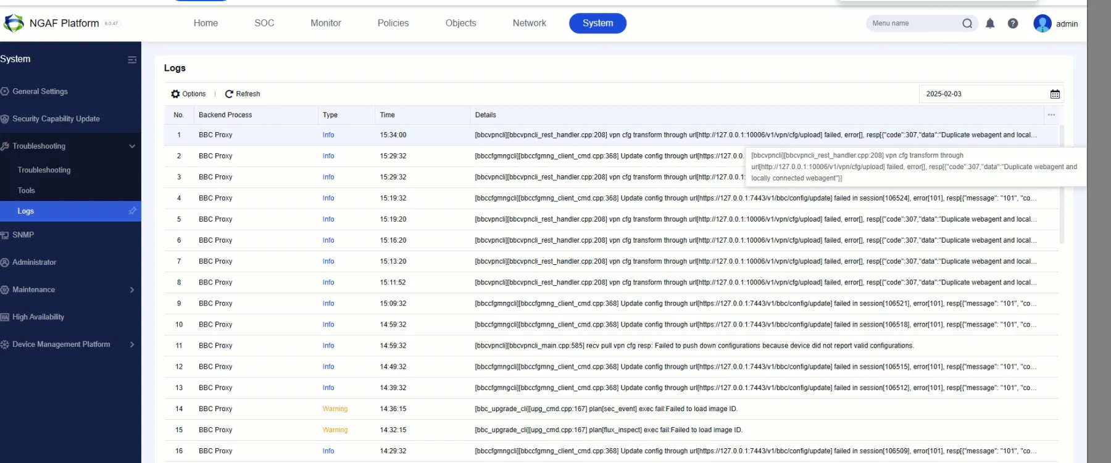
Task: Open the column settings ellipsis icon
Action: click(x=1051, y=115)
